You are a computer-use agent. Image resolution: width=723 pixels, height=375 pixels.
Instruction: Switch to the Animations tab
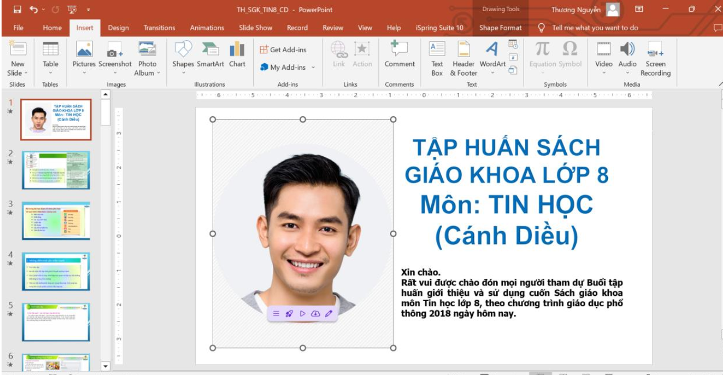pyautogui.click(x=207, y=28)
